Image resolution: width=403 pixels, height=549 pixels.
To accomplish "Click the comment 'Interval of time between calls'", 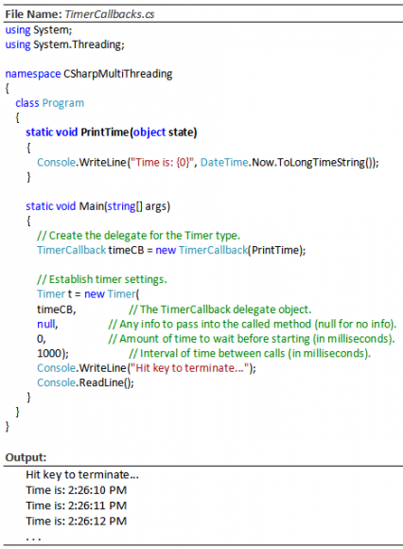I will [x=250, y=353].
